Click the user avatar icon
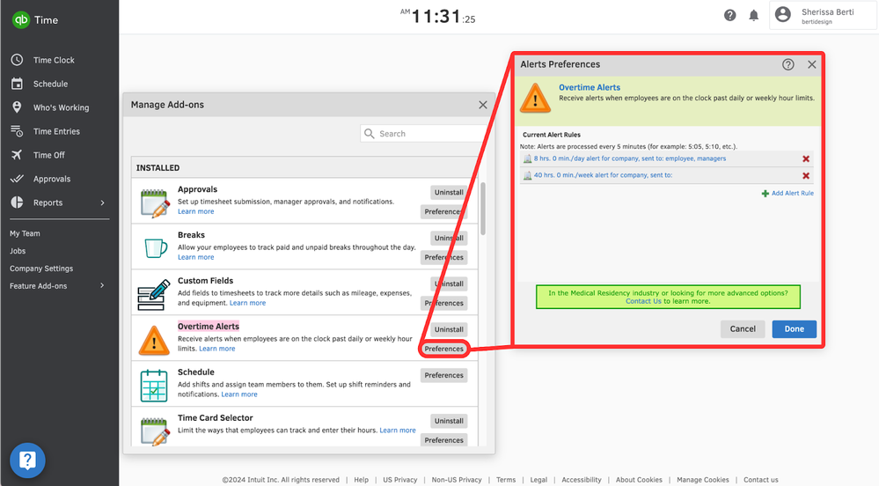879x486 pixels. 782,15
